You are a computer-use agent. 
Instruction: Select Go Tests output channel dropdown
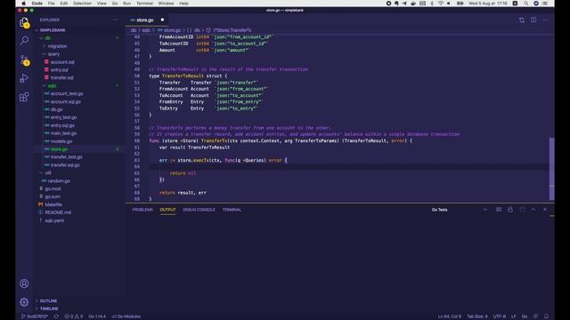(x=460, y=210)
